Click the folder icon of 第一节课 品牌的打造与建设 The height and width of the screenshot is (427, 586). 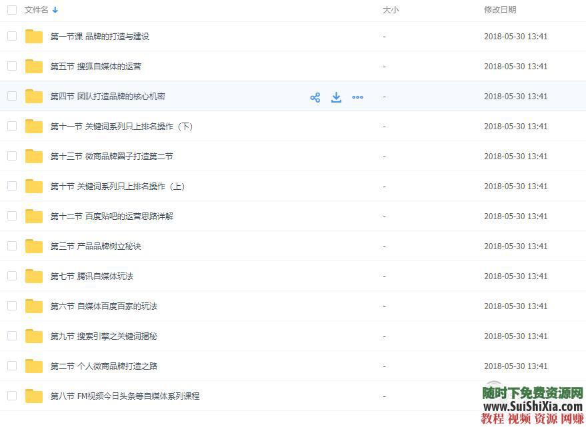point(33,37)
